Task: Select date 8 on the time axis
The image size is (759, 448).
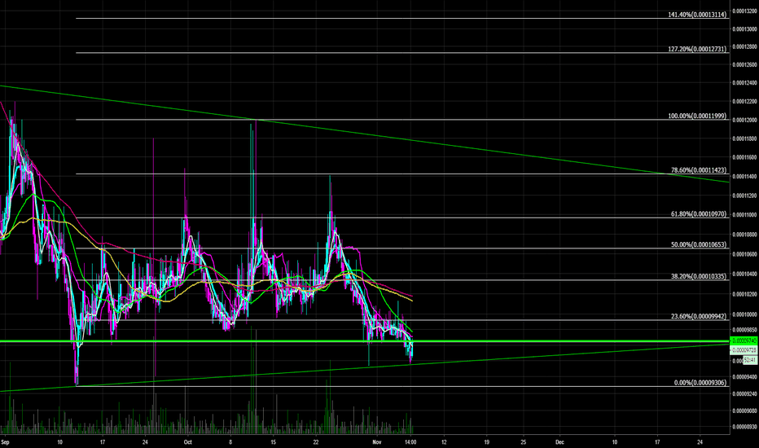Action: [x=230, y=442]
